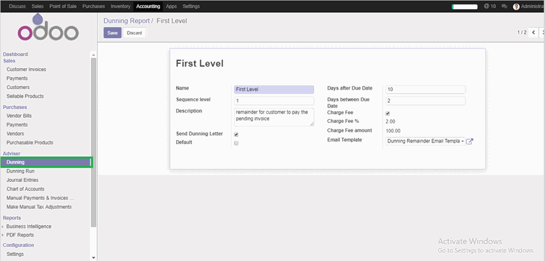Open the Inventory menu in top bar
Screen dimensions: 545x261
(121, 6)
